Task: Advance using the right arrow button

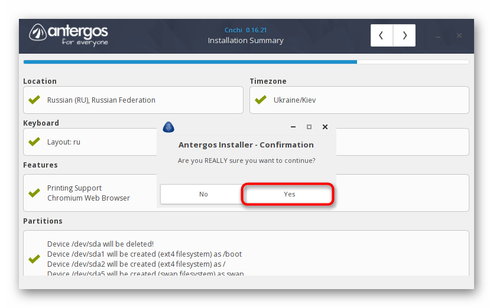Action: tap(404, 35)
